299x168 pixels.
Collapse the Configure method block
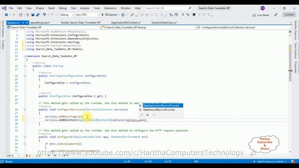(25, 137)
